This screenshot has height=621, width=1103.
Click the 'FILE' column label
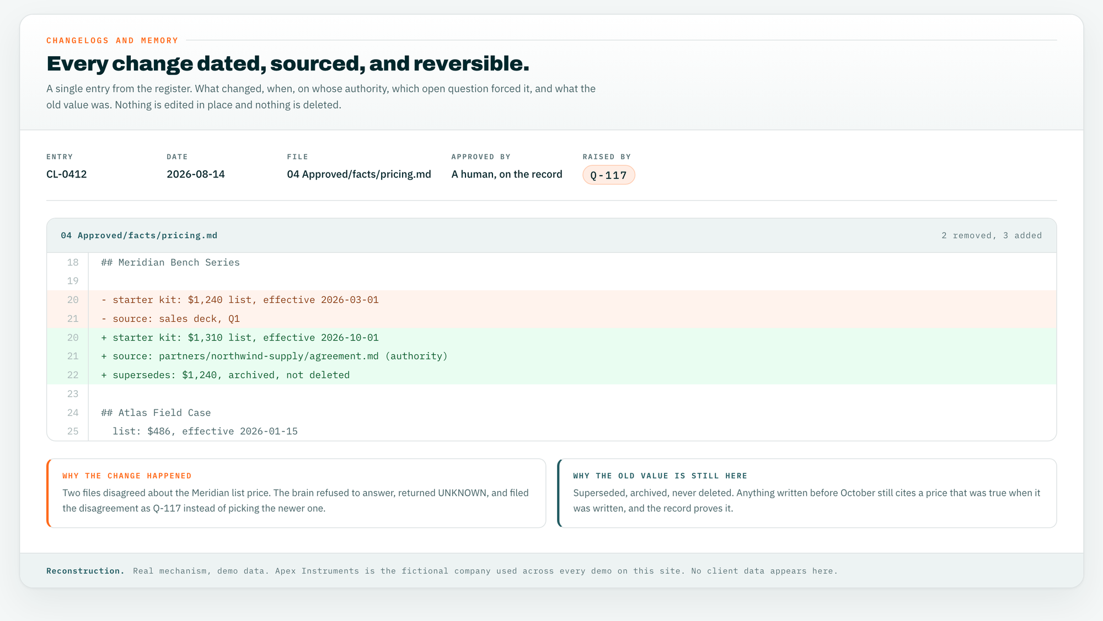coord(297,157)
